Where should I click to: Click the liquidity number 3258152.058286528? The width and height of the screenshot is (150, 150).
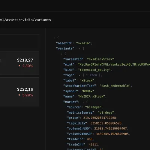106,123
